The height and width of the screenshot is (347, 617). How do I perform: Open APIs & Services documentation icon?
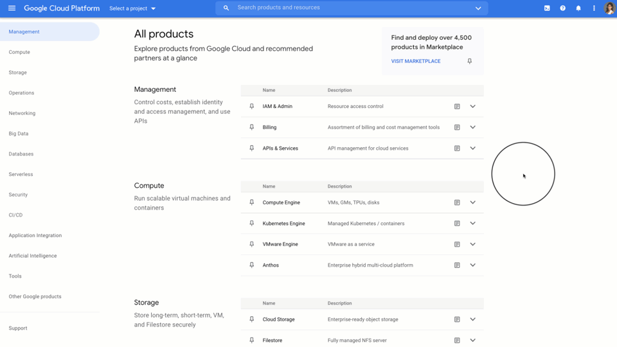pyautogui.click(x=457, y=148)
